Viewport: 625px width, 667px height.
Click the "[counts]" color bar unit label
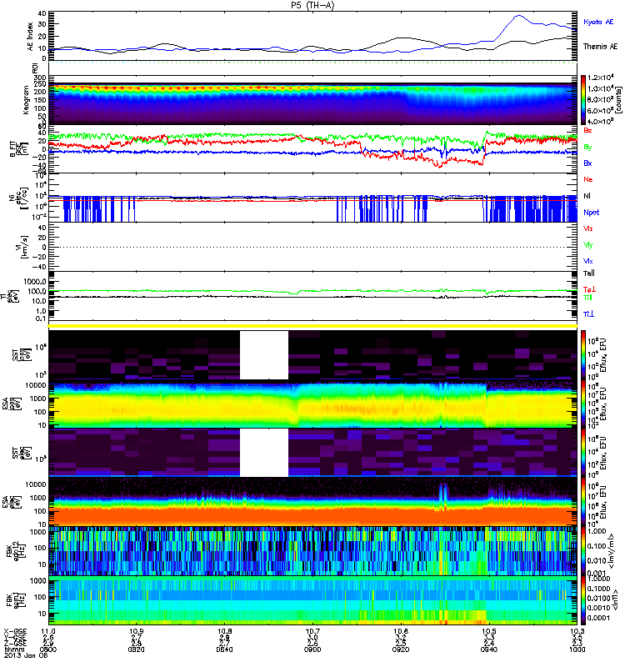(618, 100)
